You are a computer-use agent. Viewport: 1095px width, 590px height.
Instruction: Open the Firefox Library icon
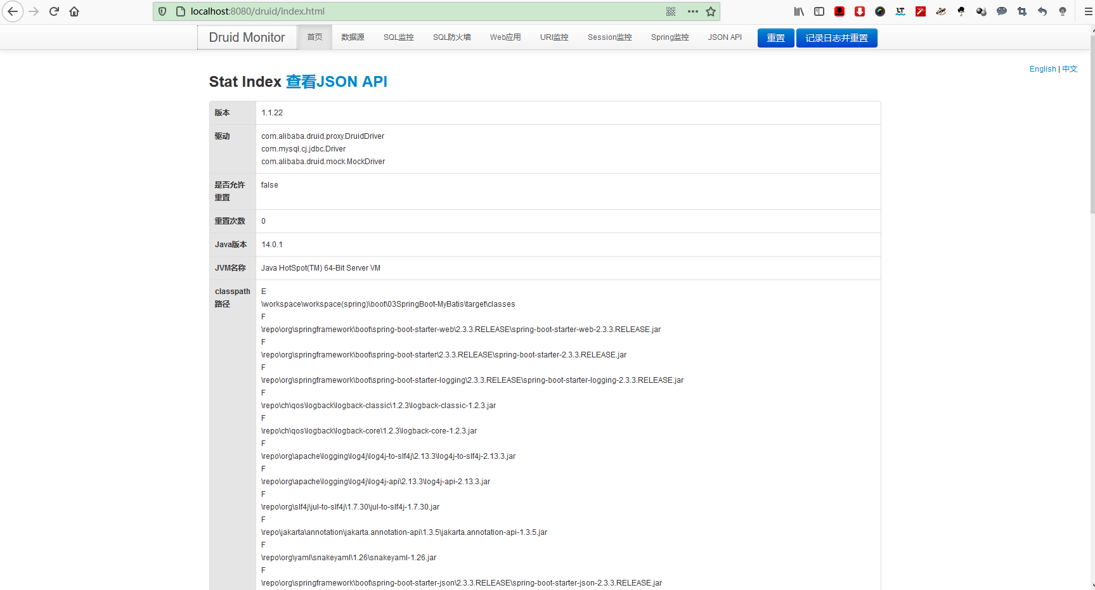[799, 11]
